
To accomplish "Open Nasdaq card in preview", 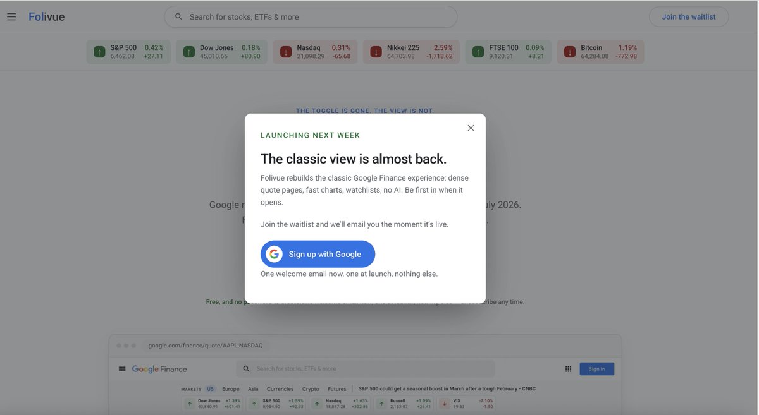I will (x=341, y=404).
